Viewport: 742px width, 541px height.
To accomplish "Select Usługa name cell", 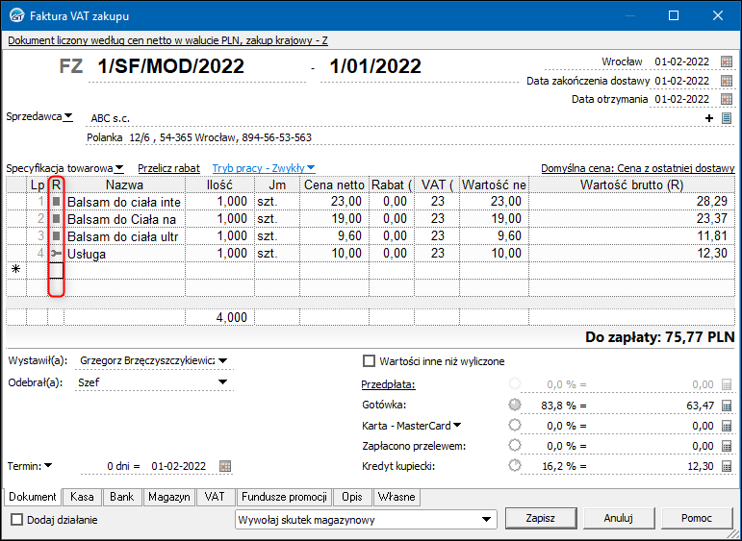I will (x=124, y=254).
